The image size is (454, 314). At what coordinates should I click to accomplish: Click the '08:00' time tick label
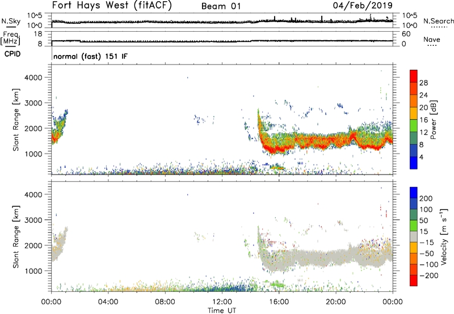tap(165, 302)
